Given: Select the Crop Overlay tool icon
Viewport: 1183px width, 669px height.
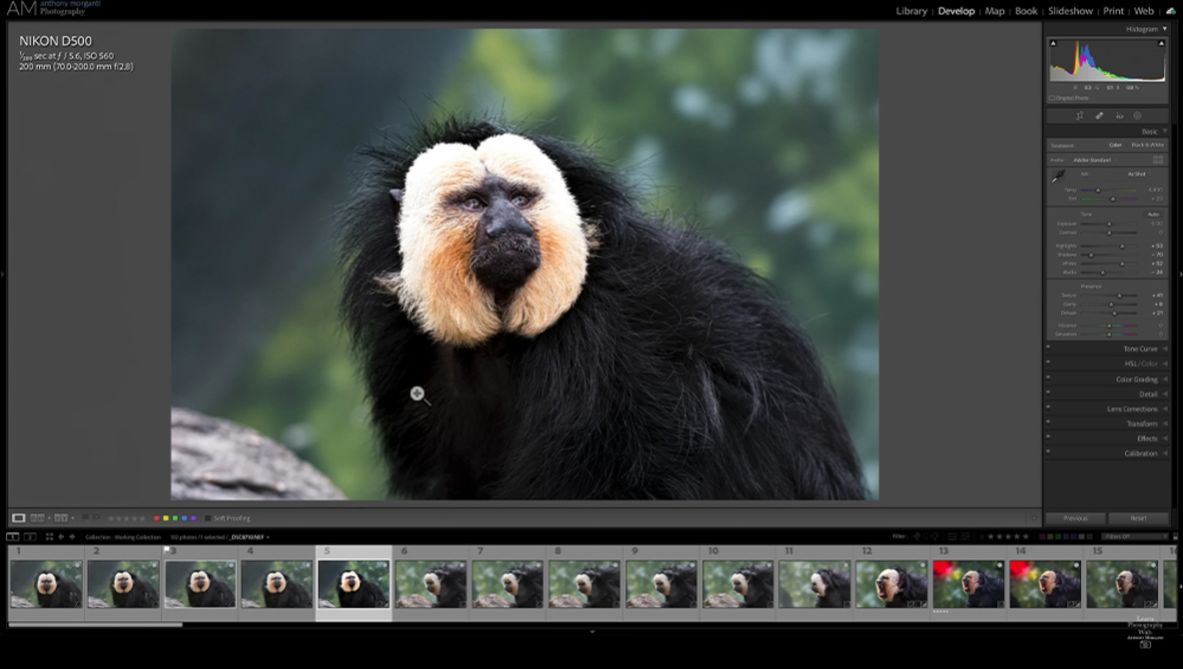Looking at the screenshot, I should pyautogui.click(x=1080, y=116).
